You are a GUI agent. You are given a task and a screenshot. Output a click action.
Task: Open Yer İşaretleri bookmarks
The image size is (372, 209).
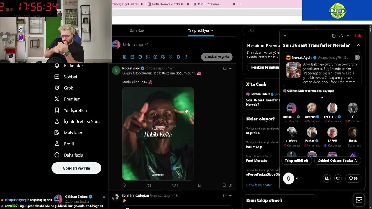click(x=71, y=110)
